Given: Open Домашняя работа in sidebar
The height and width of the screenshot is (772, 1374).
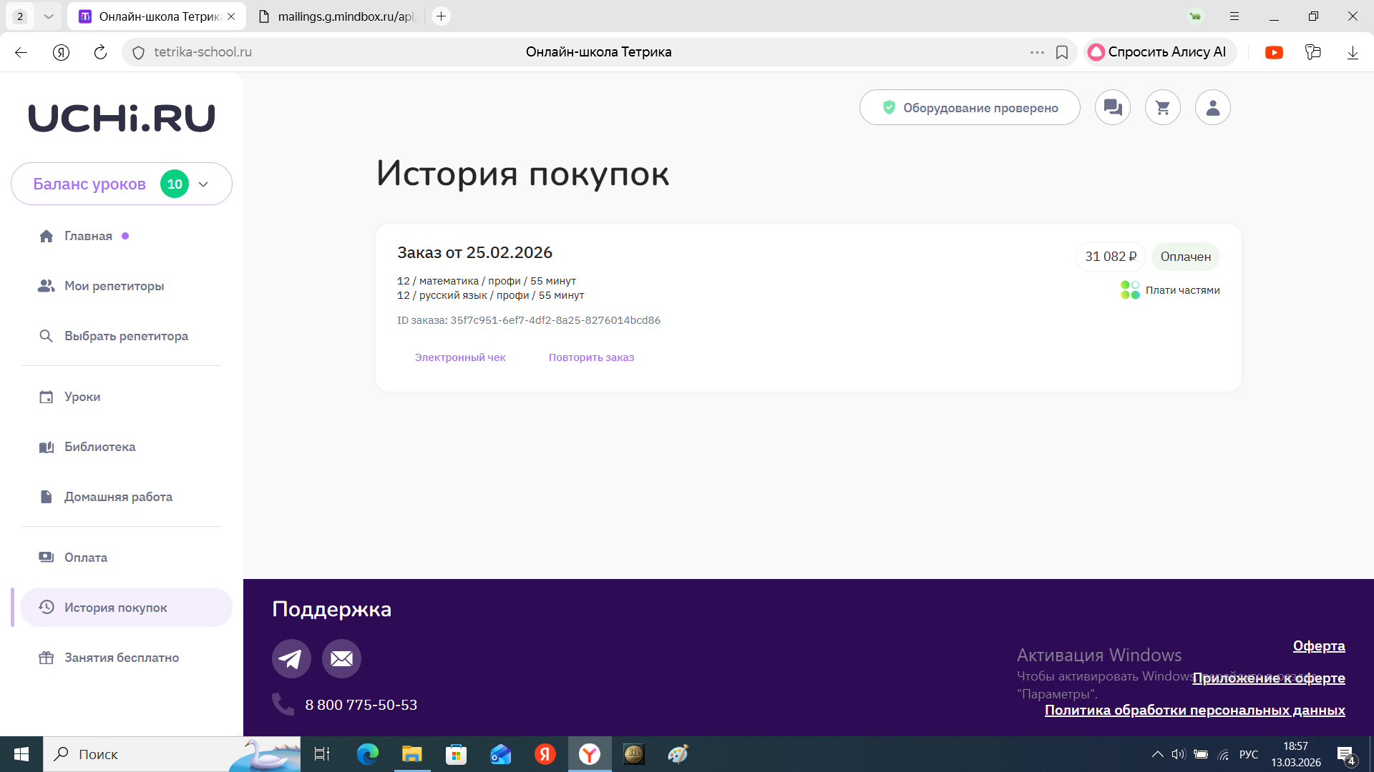Looking at the screenshot, I should pos(118,497).
